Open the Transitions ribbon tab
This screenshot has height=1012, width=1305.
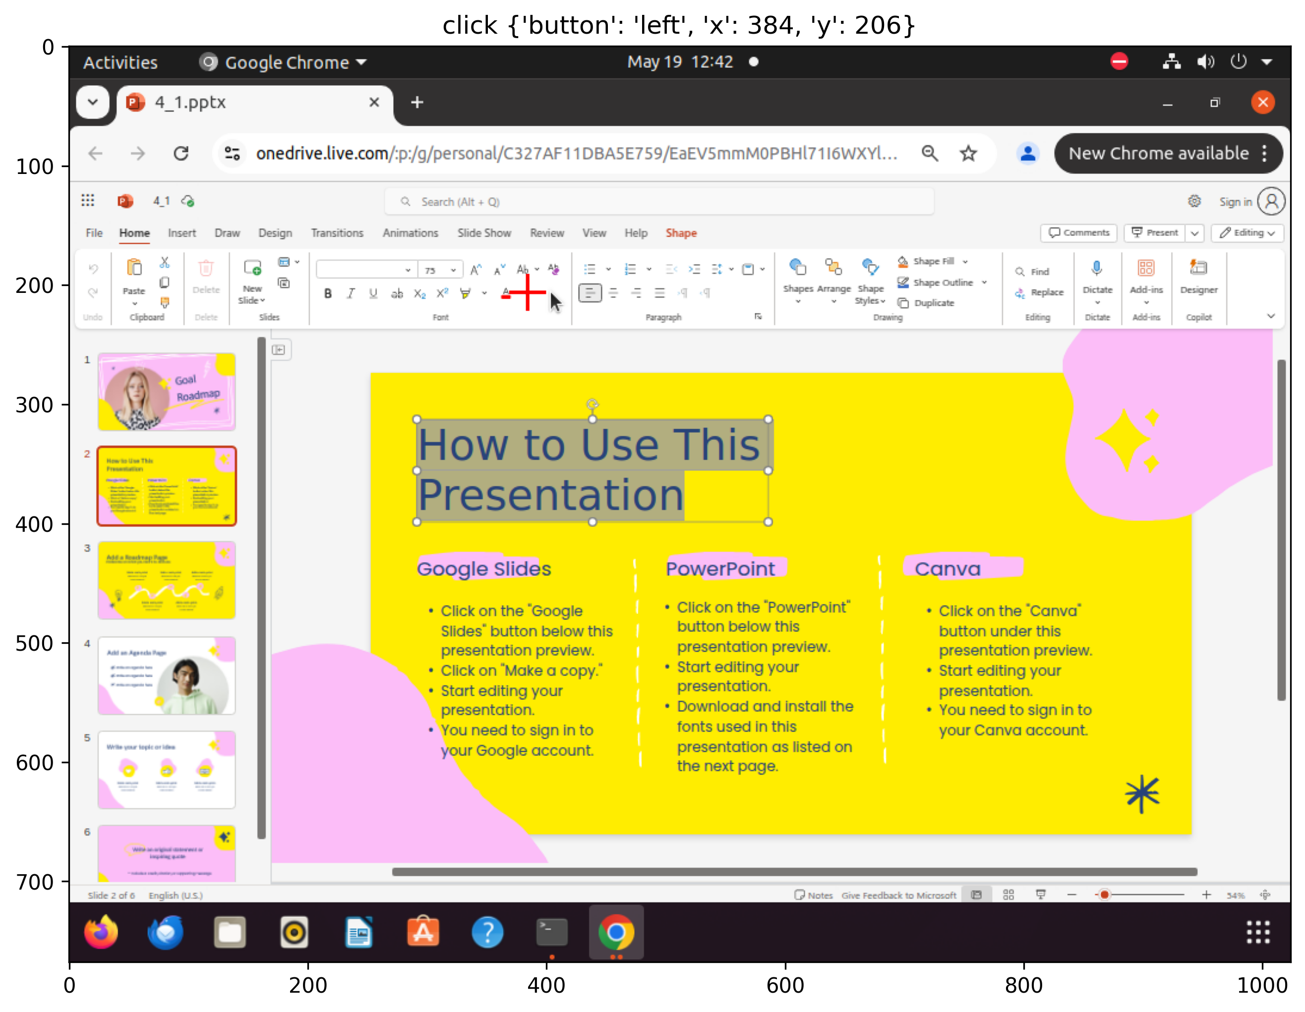click(337, 233)
